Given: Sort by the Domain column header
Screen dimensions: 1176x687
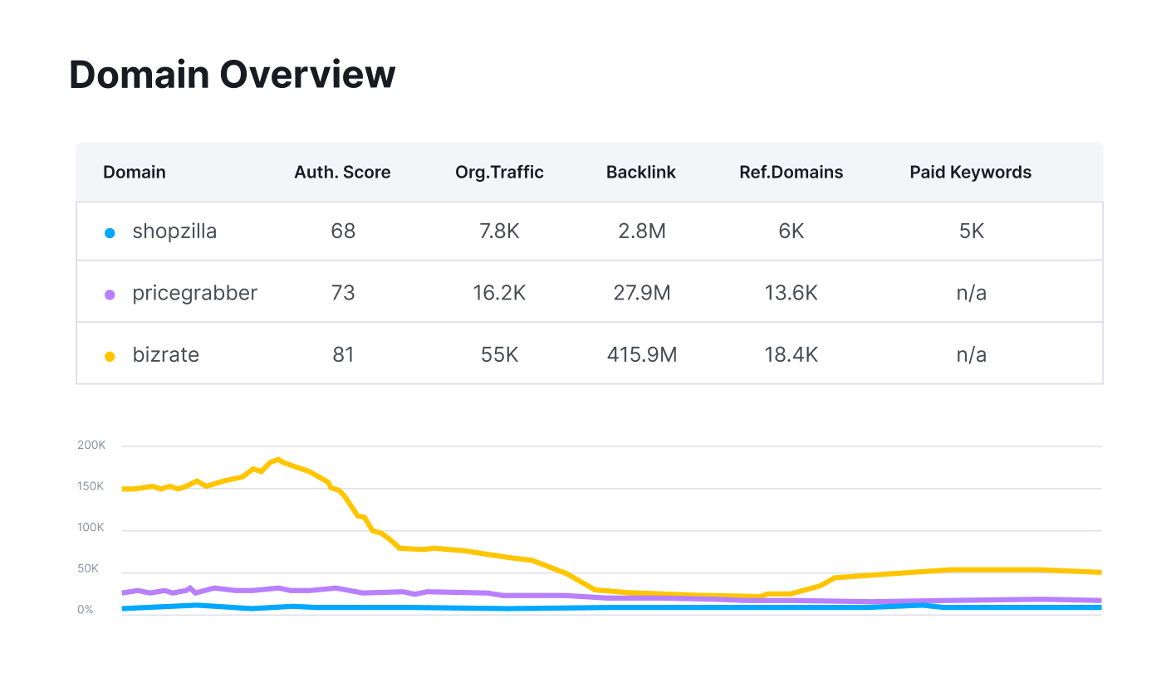Looking at the screenshot, I should point(134,172).
